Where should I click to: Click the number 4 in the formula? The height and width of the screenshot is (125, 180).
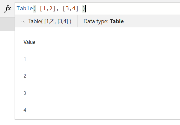pos(74,9)
